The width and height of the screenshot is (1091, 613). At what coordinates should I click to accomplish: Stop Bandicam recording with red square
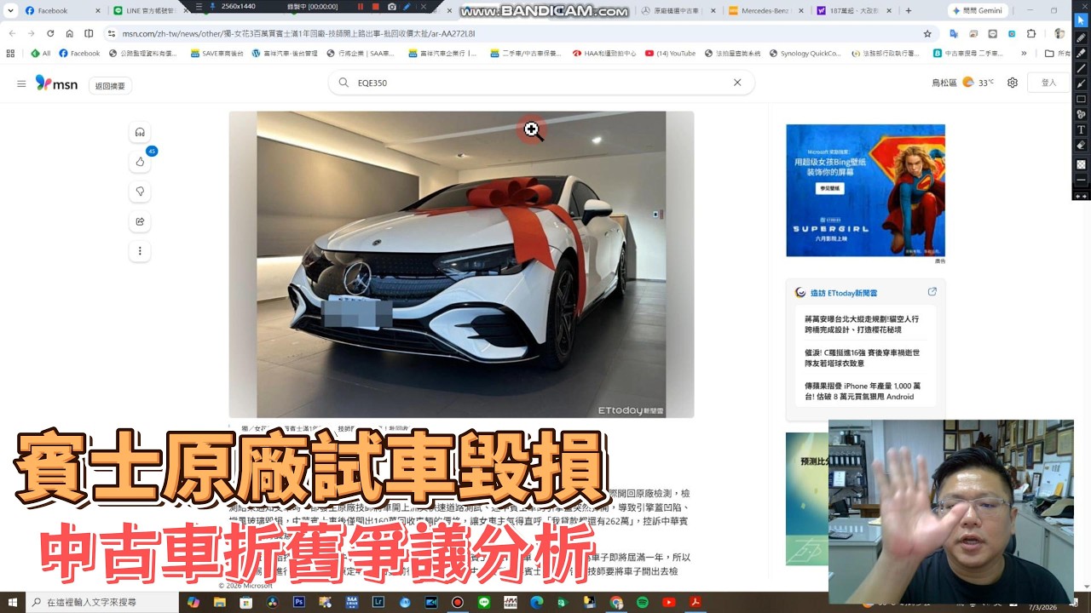[x=375, y=7]
